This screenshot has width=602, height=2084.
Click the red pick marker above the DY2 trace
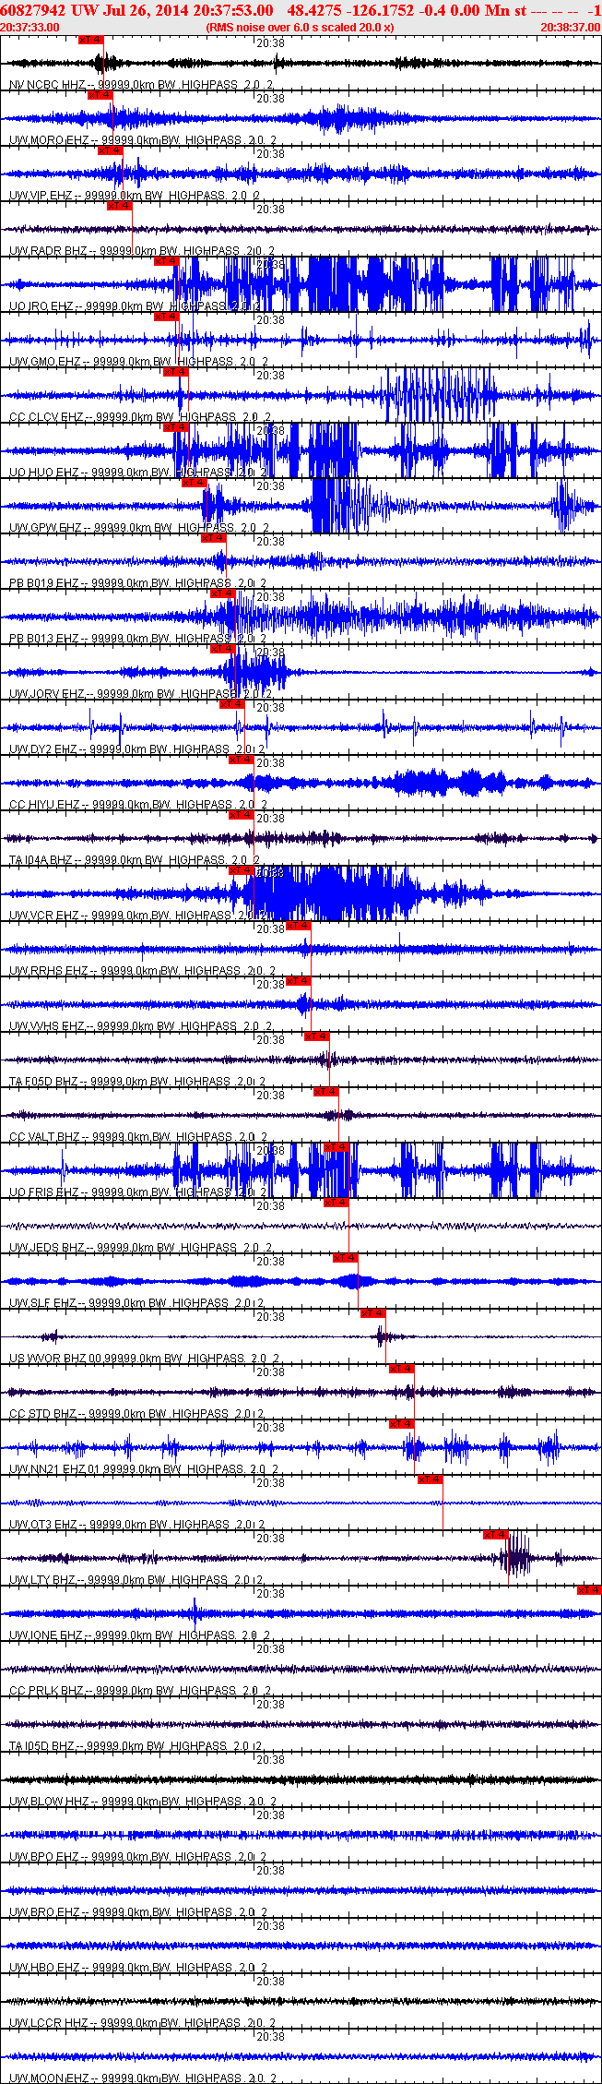[231, 704]
